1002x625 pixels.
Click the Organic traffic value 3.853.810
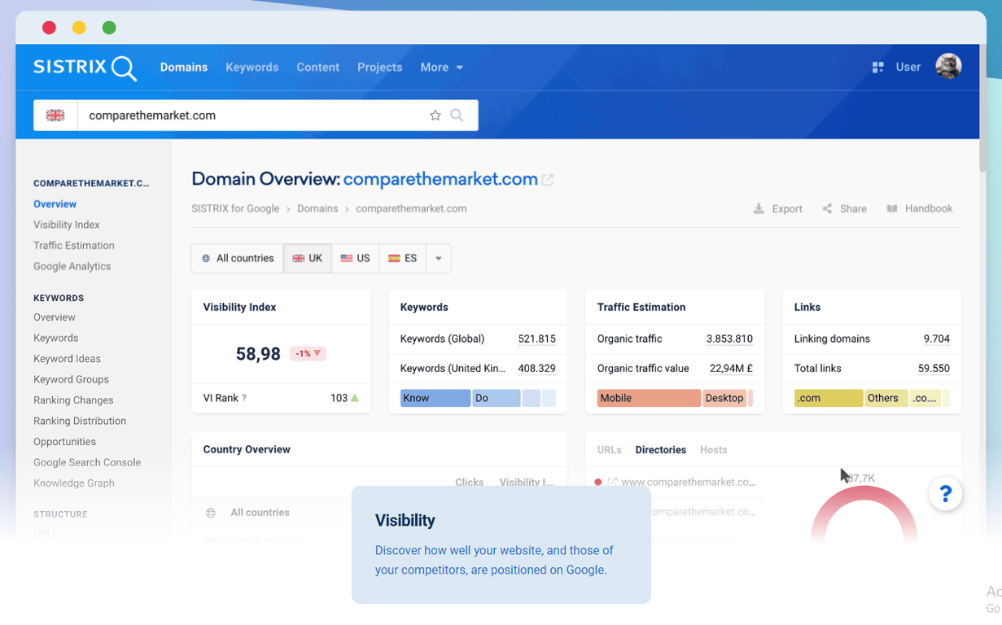click(x=729, y=339)
